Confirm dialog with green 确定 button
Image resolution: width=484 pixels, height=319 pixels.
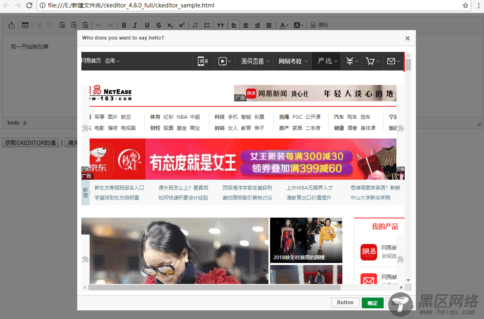tap(372, 303)
